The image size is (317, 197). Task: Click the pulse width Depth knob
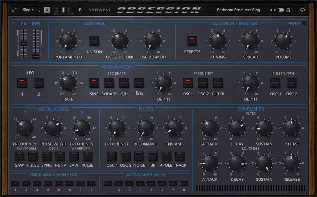tap(251, 83)
